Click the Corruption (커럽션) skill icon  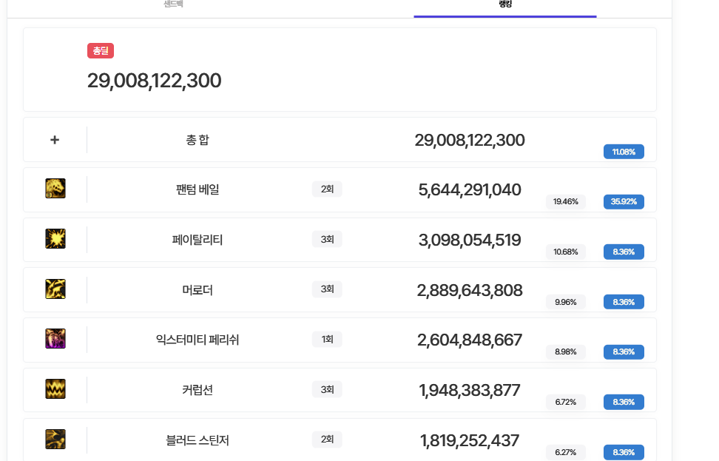(x=55, y=388)
